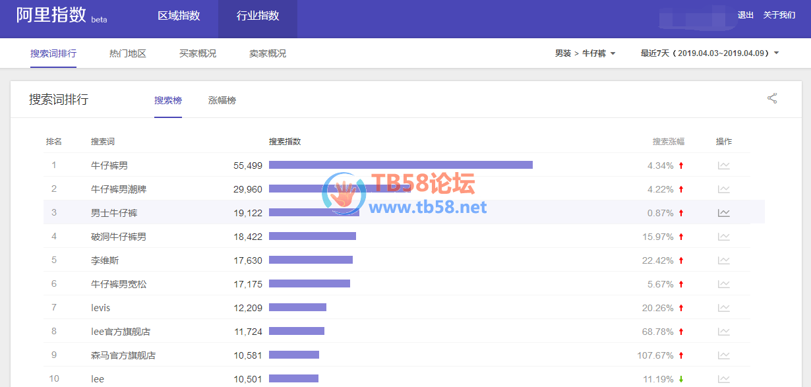Open trend chart icon for 牛仔裤男潮牌

pyautogui.click(x=723, y=189)
